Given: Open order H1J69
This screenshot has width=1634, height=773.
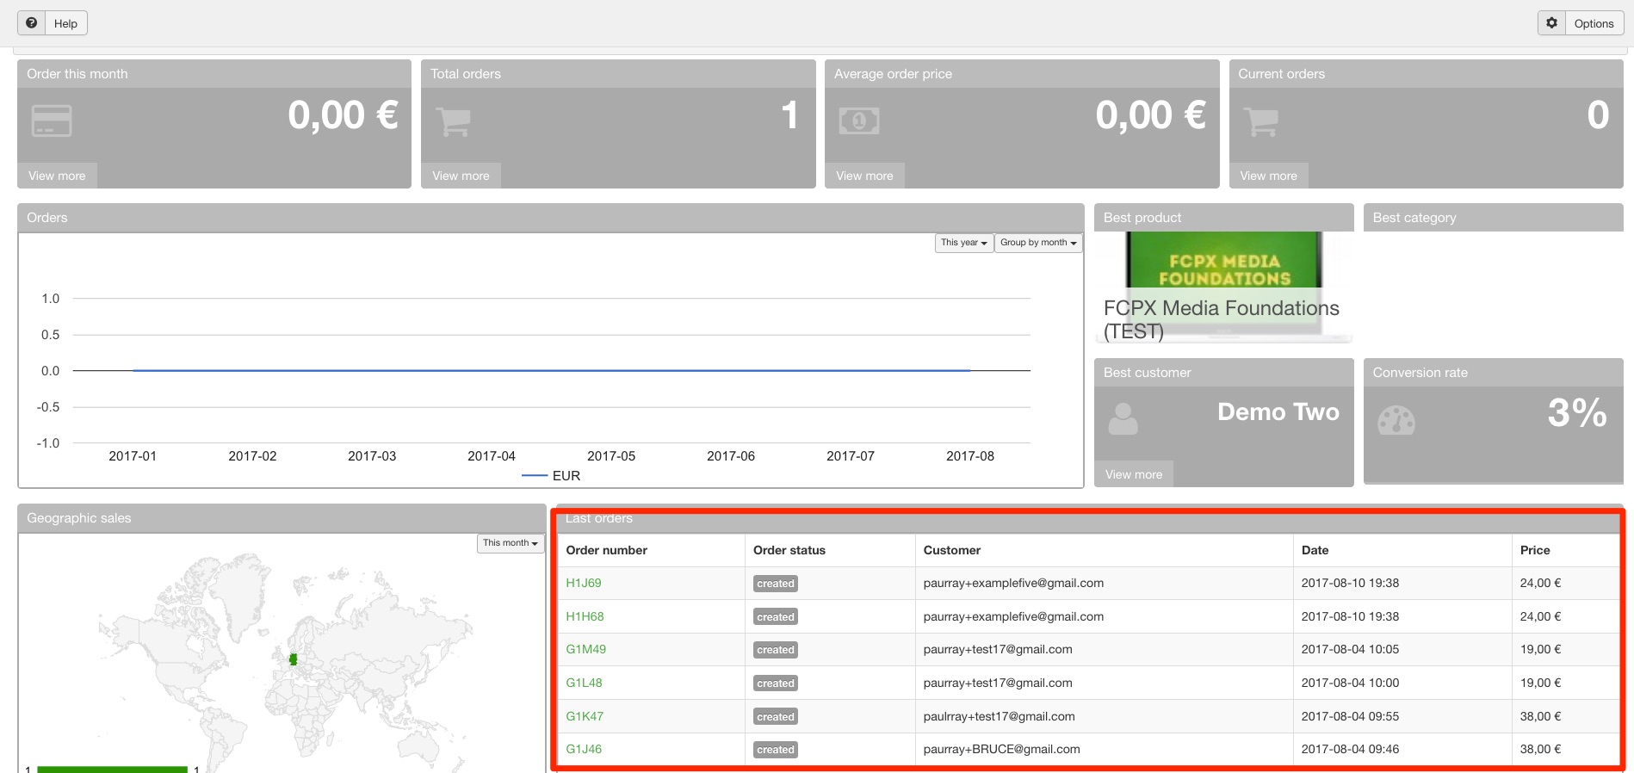Looking at the screenshot, I should click(x=584, y=583).
